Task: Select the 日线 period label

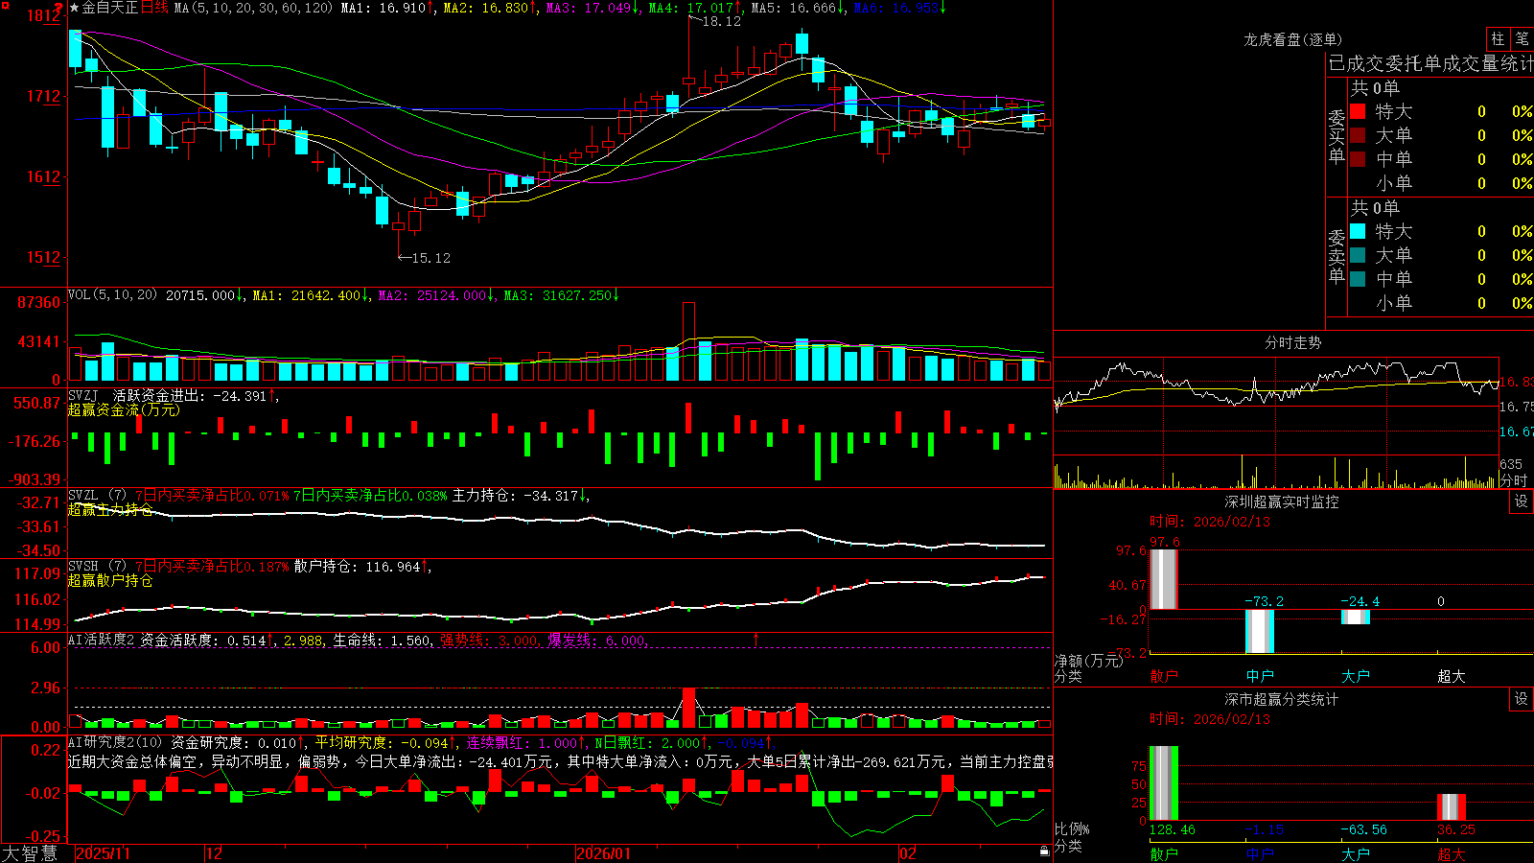Action: 154,8
